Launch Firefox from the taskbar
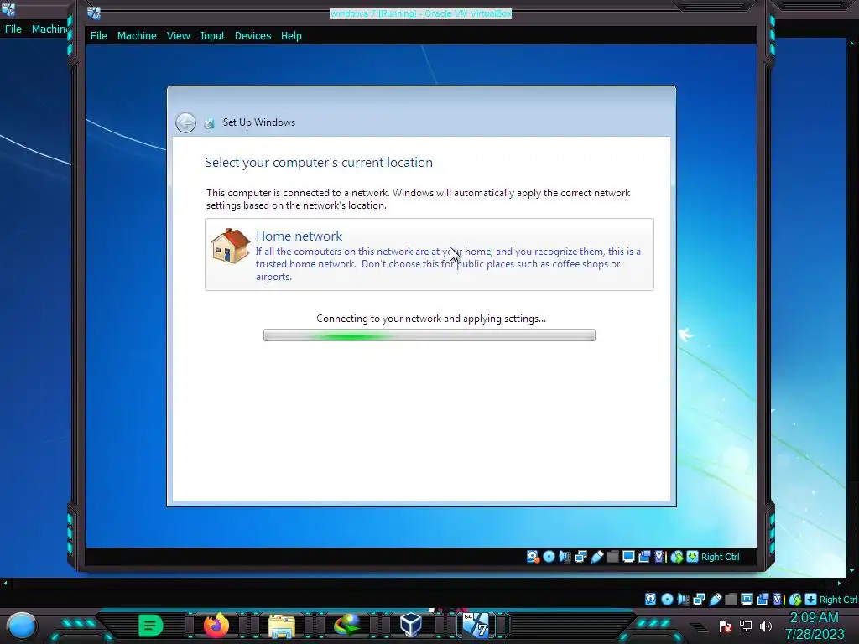This screenshot has width=859, height=644. (x=216, y=626)
